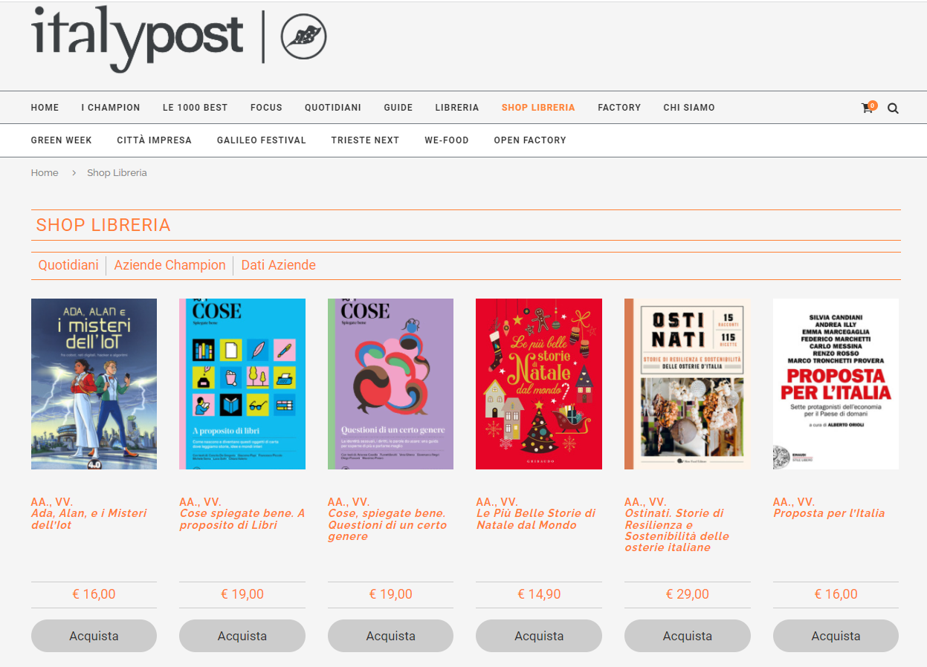
Task: Click title Le Più Belle Storie di Natale
Action: (x=536, y=519)
